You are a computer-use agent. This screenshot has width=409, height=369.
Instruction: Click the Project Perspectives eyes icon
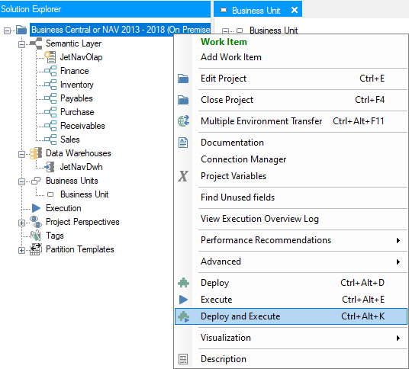pos(36,222)
